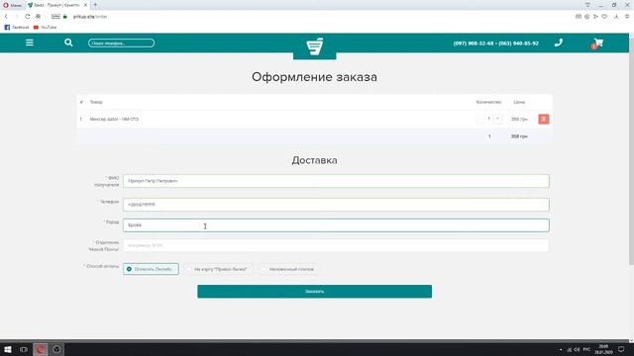Click the shop logo in the header center
634x356 pixels.
point(315,46)
